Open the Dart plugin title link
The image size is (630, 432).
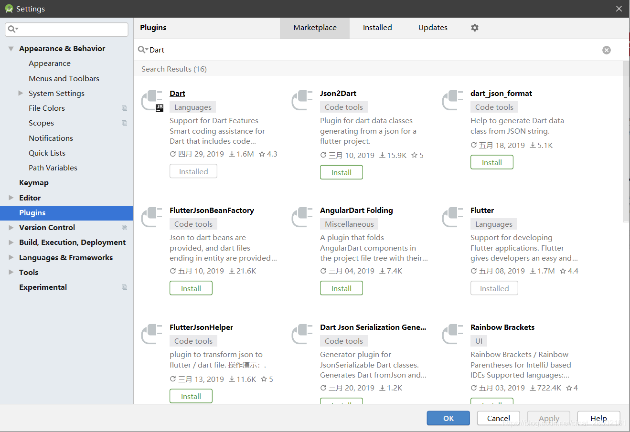(177, 94)
